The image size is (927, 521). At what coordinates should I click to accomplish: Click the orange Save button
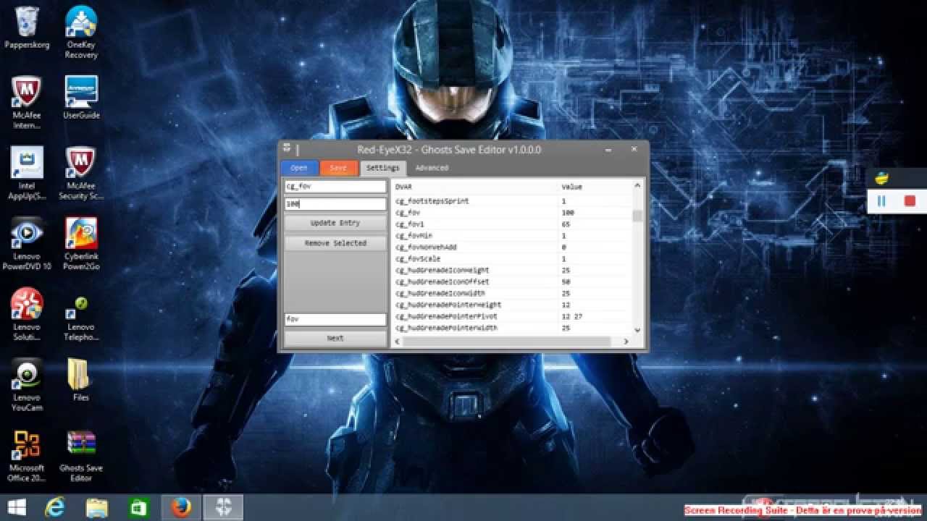[x=338, y=168]
